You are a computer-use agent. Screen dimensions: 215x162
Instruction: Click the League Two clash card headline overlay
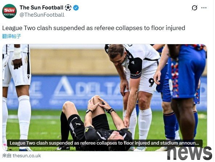point(105,143)
